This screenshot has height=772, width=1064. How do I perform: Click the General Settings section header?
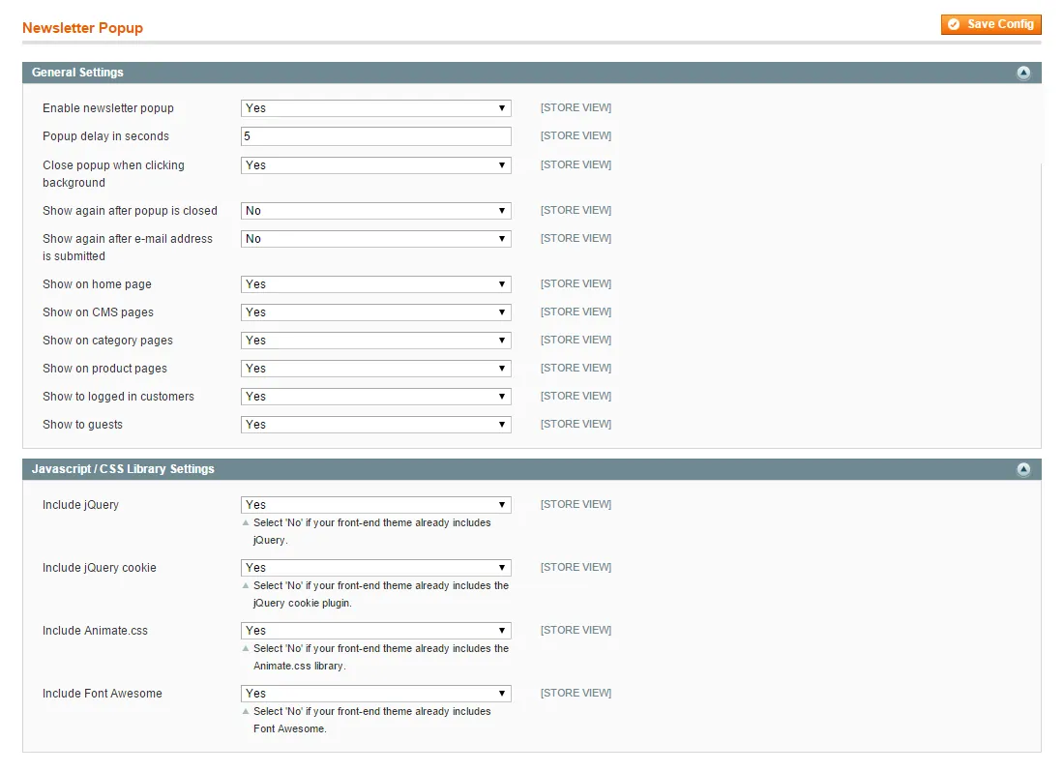(x=531, y=73)
